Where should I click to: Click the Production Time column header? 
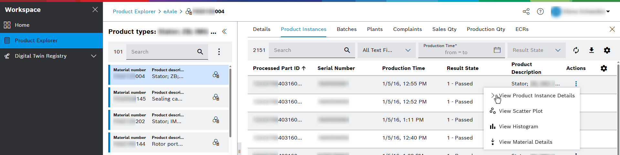pyautogui.click(x=404, y=68)
